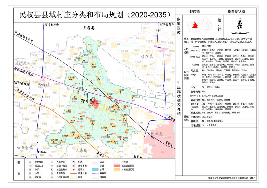Screen dimensions: 267x188
Task: Click the sheet number 04-1
Action: 253,178
